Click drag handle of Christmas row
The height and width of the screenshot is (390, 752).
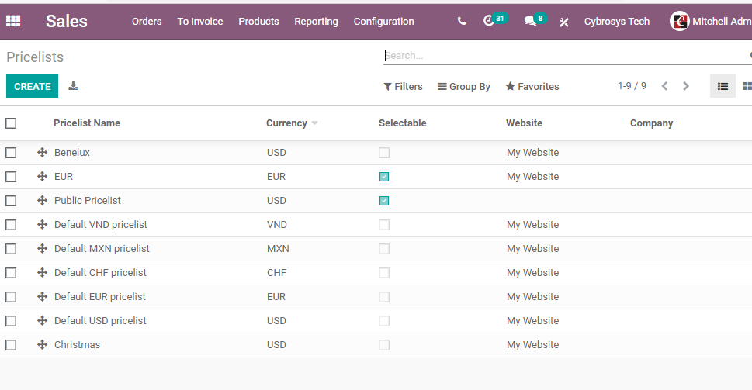pos(42,344)
